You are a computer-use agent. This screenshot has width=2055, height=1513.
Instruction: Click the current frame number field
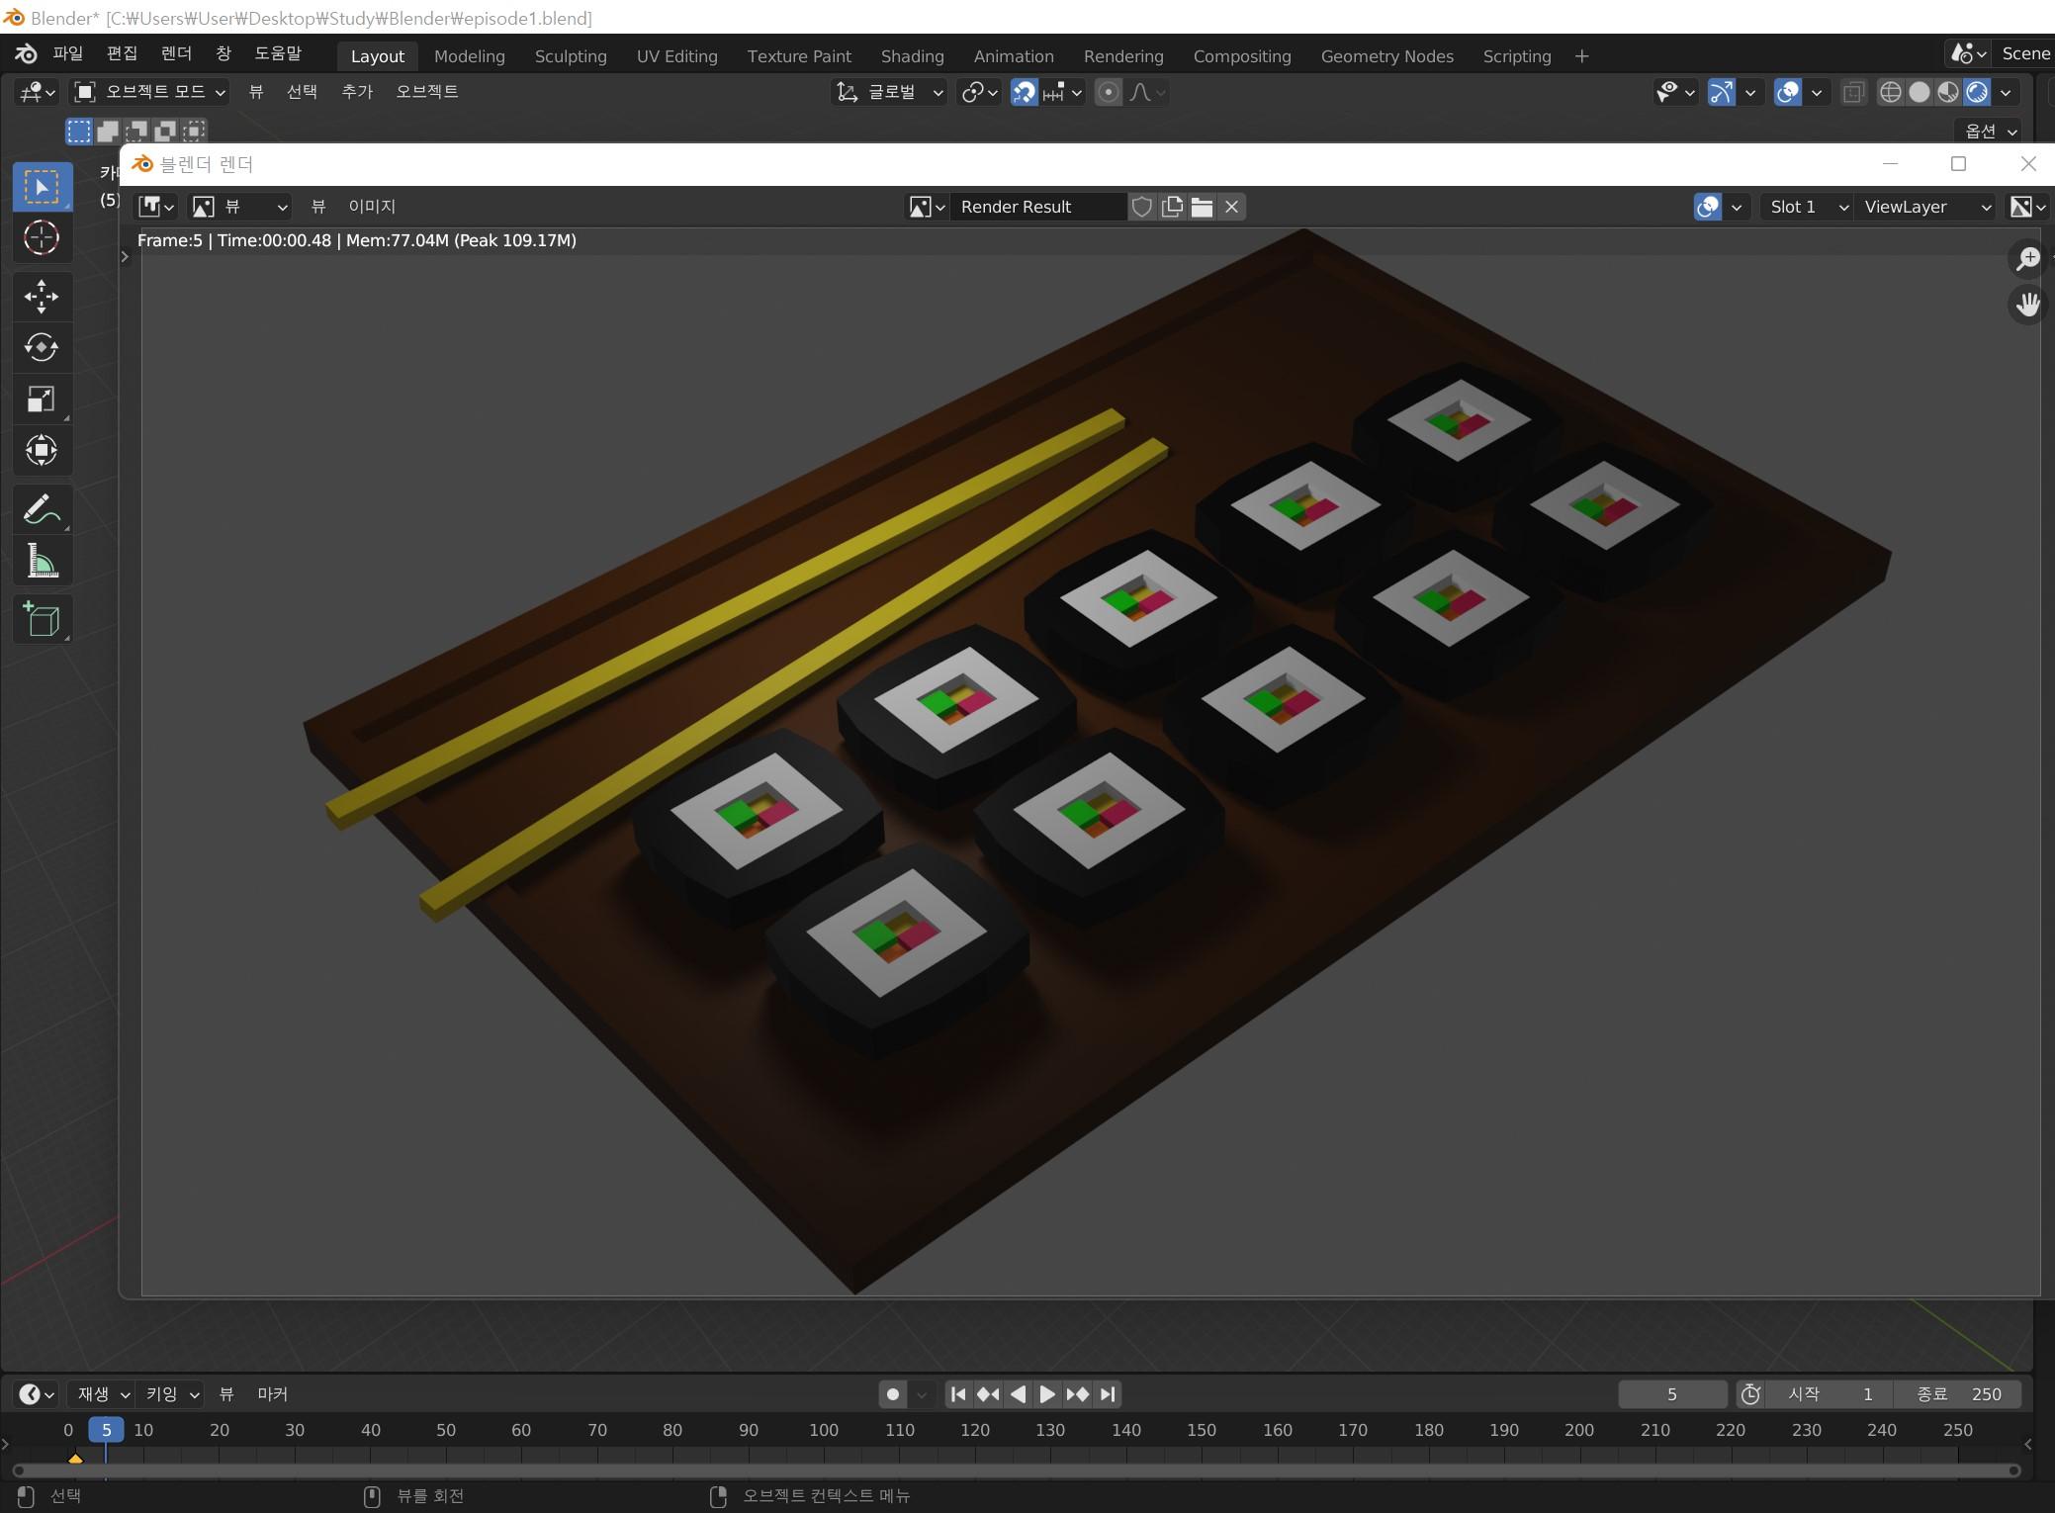1671,1394
